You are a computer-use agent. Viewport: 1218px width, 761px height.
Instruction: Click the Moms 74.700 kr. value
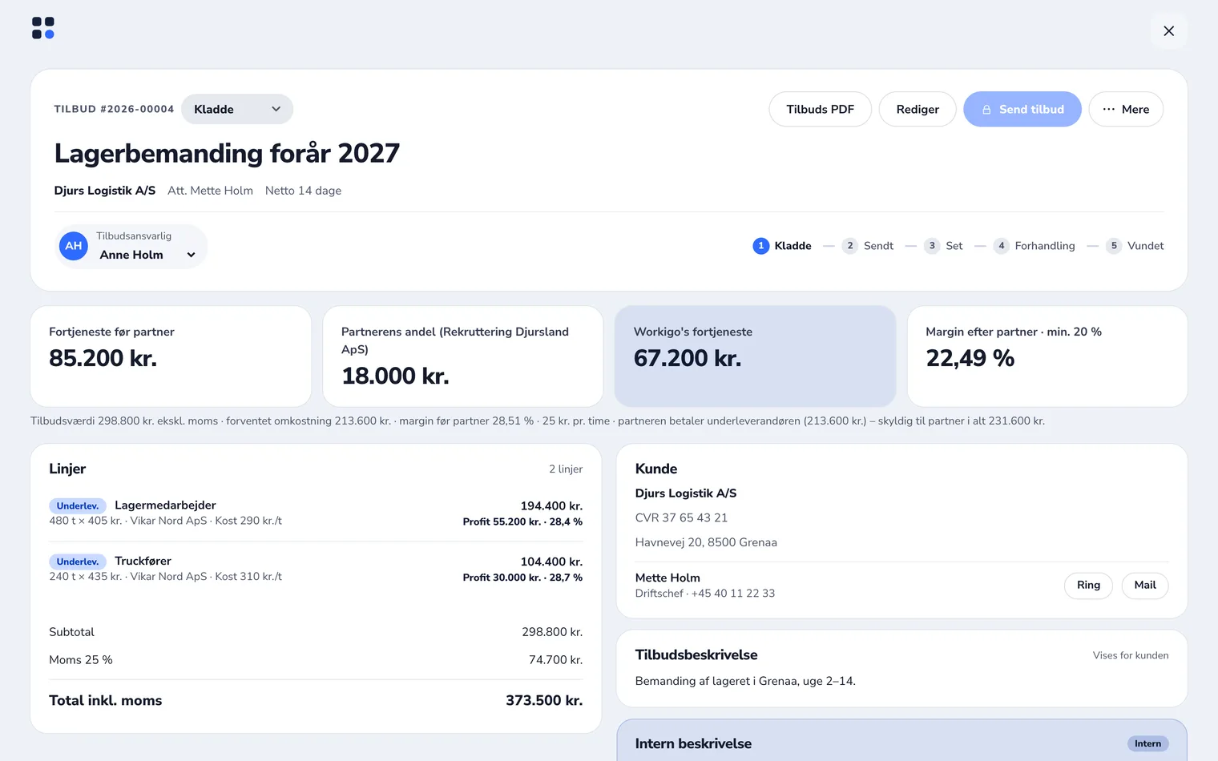point(555,660)
